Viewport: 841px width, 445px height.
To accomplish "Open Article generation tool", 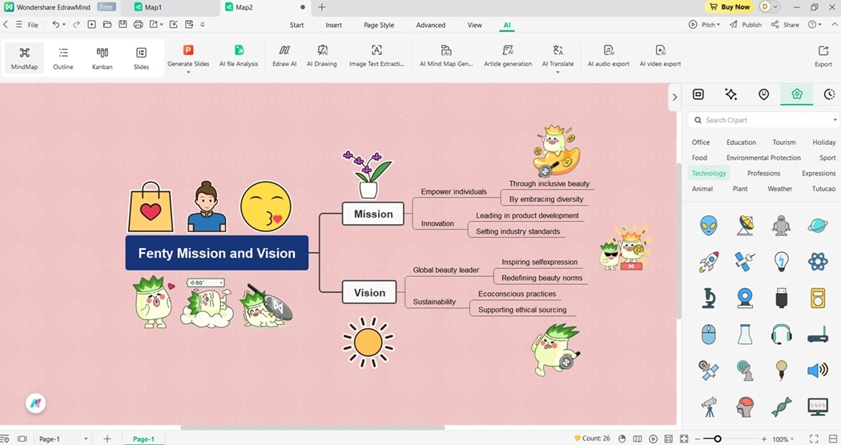I will (508, 56).
